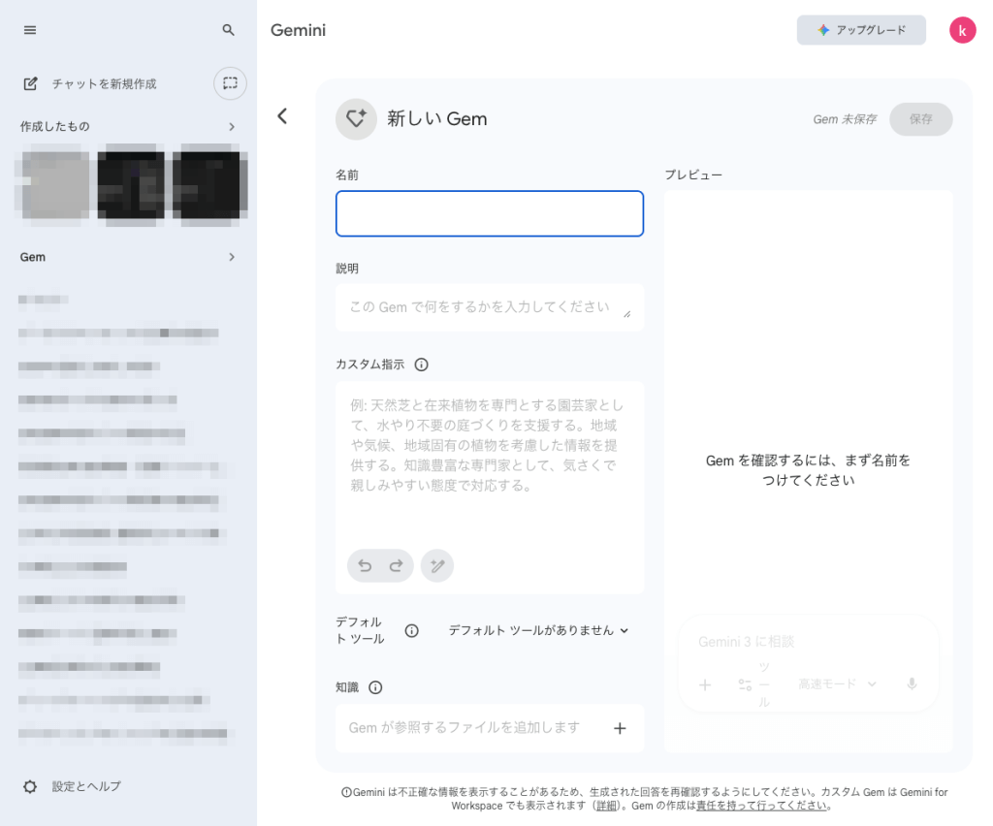Open the hamburger main menu
Image resolution: width=993 pixels, height=826 pixels.
point(30,30)
